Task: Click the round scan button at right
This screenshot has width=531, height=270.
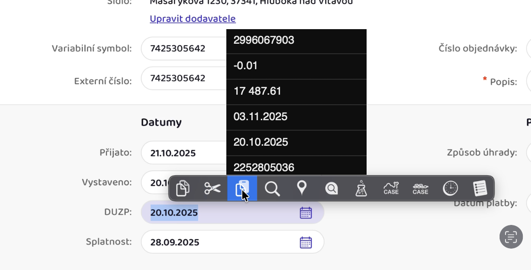Action: (x=511, y=237)
